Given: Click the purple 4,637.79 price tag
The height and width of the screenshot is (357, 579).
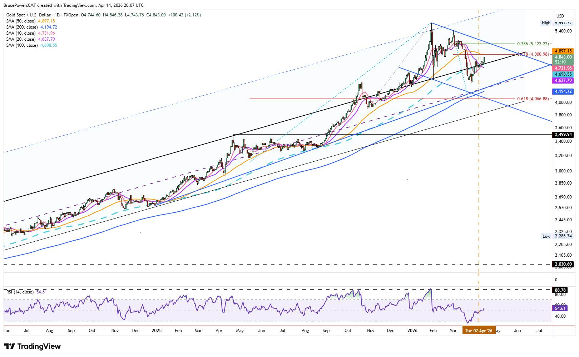Looking at the screenshot, I should pyautogui.click(x=563, y=80).
